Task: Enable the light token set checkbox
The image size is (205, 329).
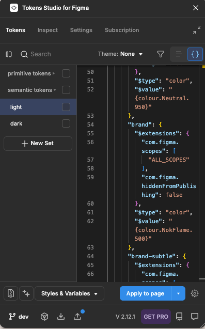Action: click(66, 107)
